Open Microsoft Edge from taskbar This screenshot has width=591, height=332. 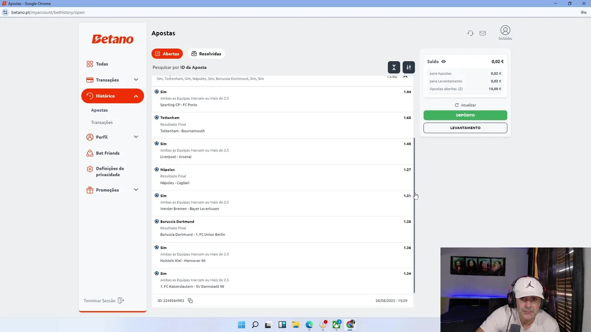309,325
